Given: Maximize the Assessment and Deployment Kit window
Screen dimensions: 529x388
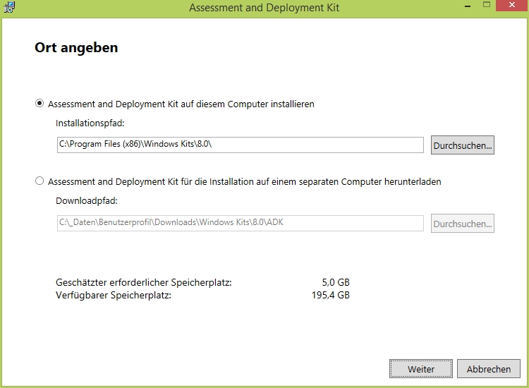Looking at the screenshot, I should point(487,5).
